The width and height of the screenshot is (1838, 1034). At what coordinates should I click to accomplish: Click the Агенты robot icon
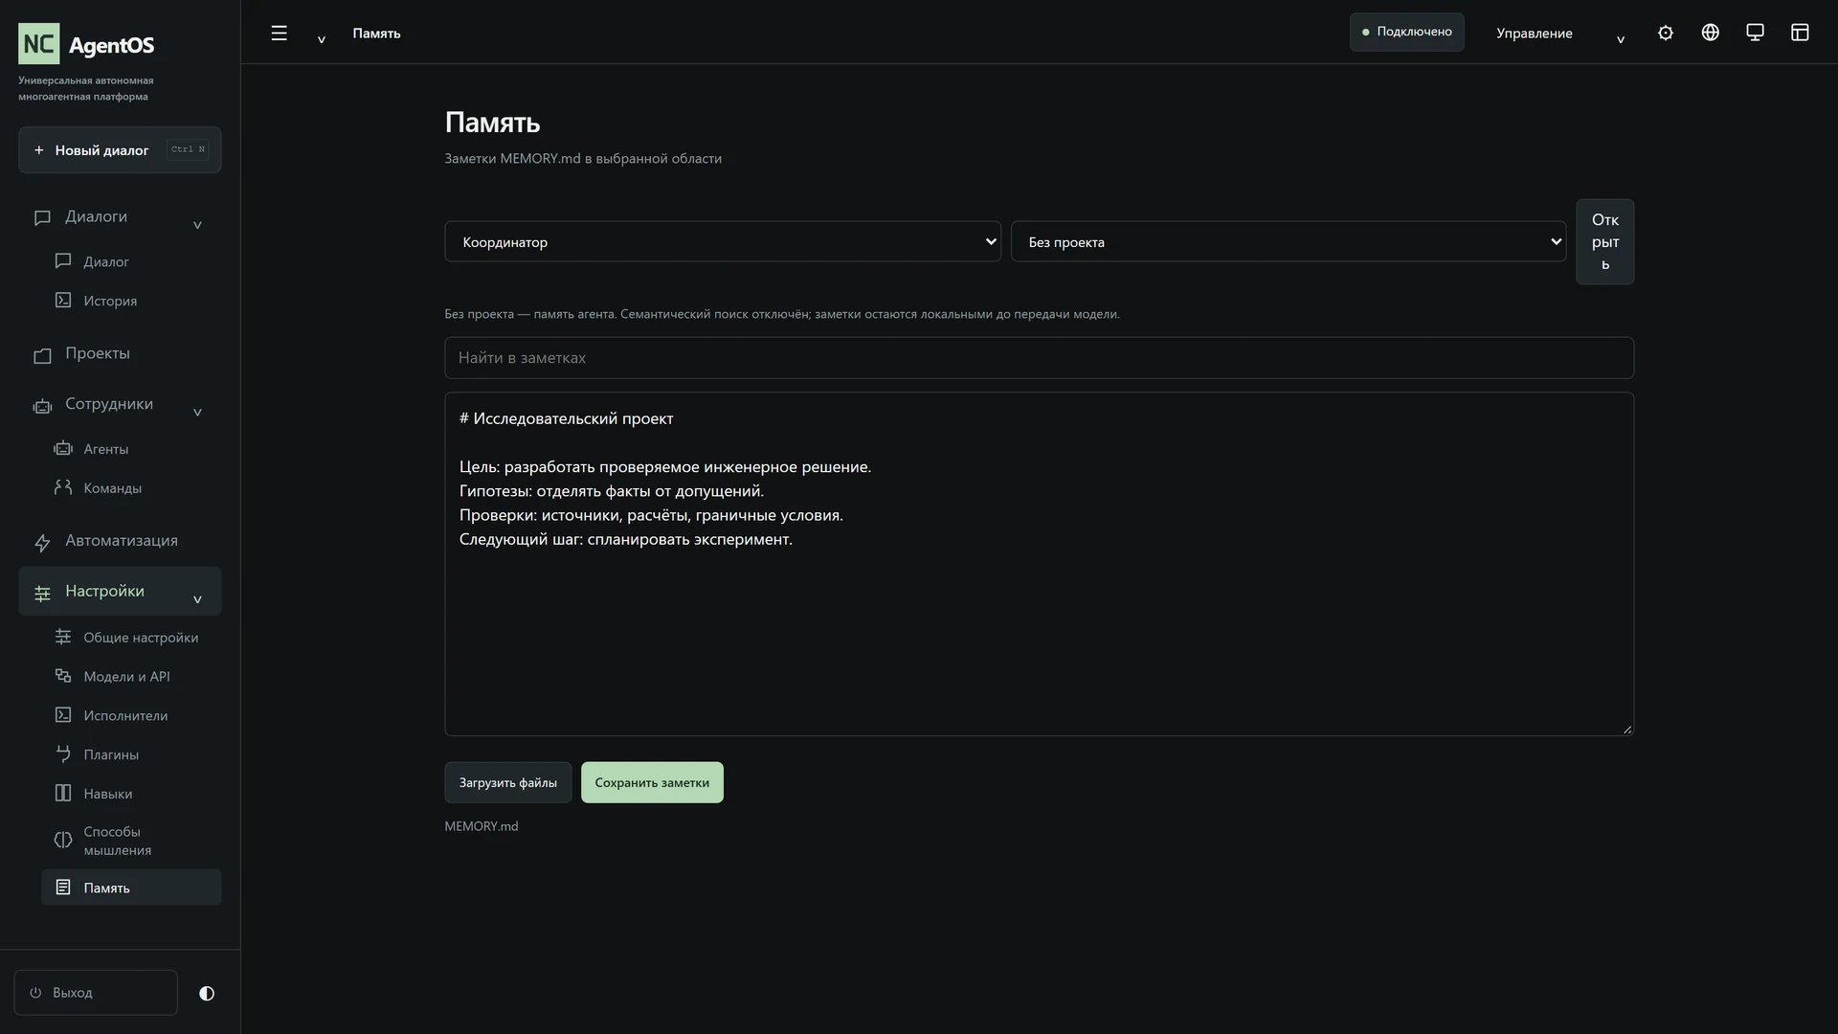click(63, 448)
